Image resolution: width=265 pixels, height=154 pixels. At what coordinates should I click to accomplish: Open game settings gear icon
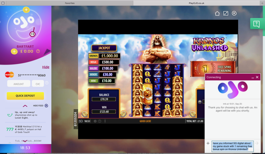pyautogui.click(x=95, y=121)
